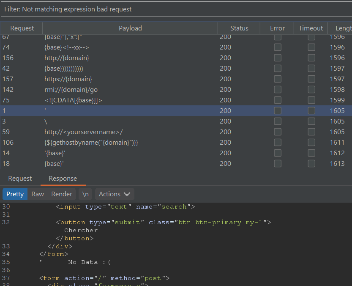Viewport: 352px width, 286px height.
Task: Toggle Error checkbox for request 74
Action: [x=278, y=47]
